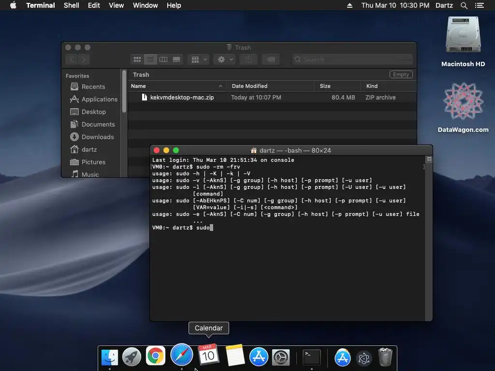Launch Launchpad rocket icon in Dock
The height and width of the screenshot is (371, 495).
click(131, 357)
